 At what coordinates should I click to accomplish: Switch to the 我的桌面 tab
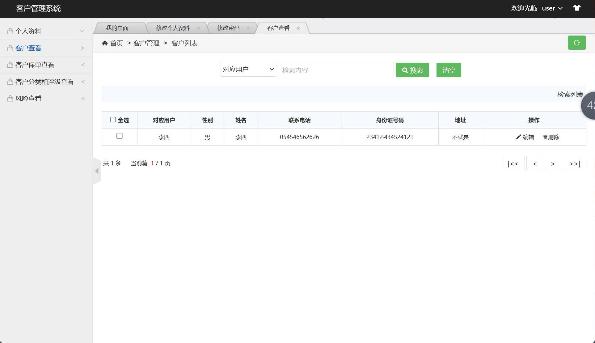[117, 28]
